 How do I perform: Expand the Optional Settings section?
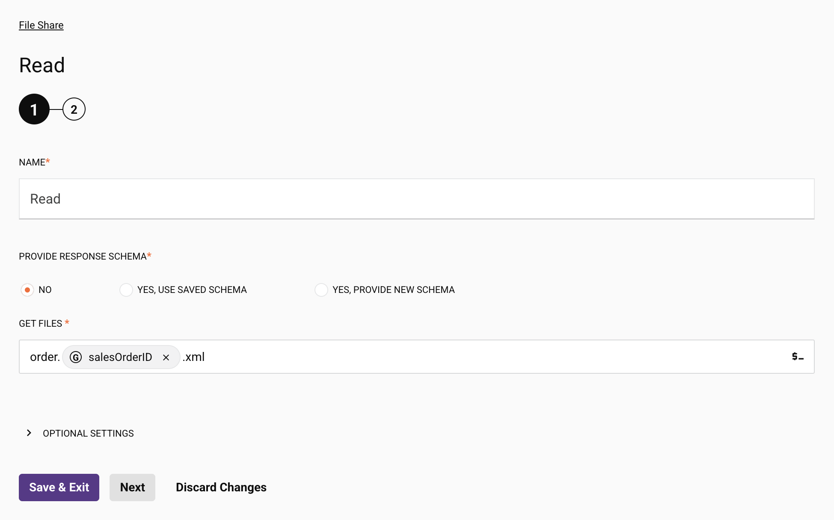point(87,433)
